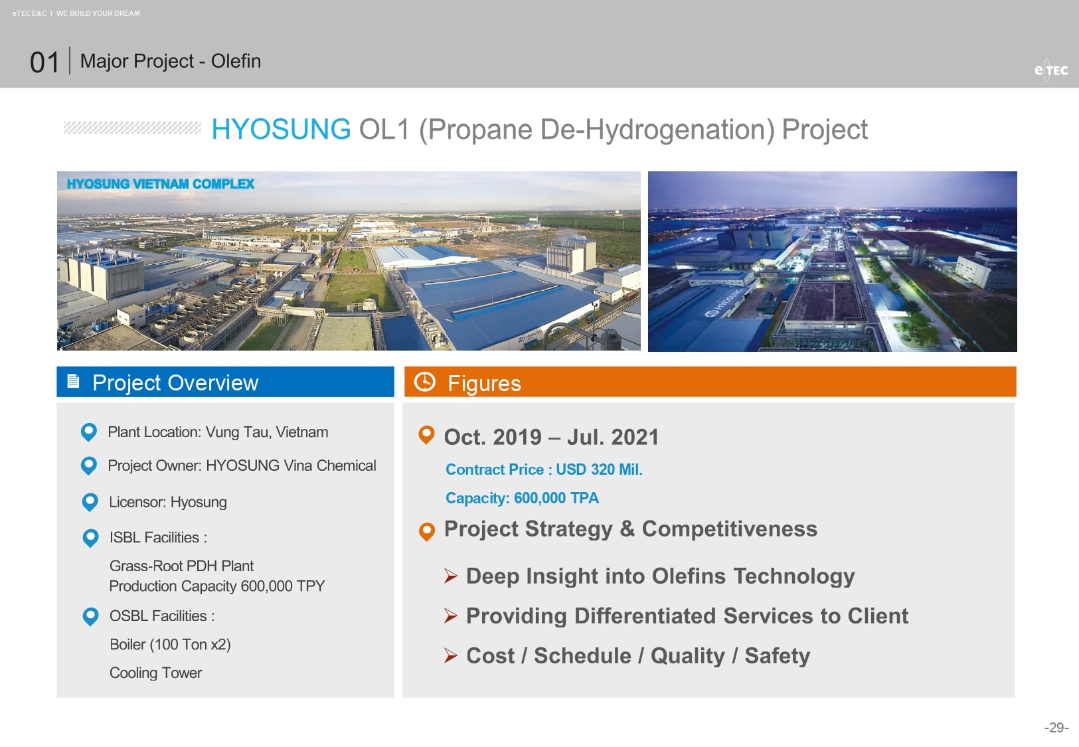Image resolution: width=1079 pixels, height=747 pixels.
Task: Click 'Cooling Tower' line
Action: 155,673
